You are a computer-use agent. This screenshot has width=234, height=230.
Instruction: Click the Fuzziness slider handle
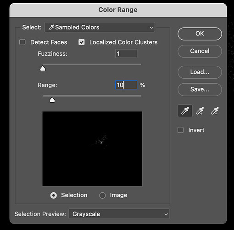click(43, 69)
